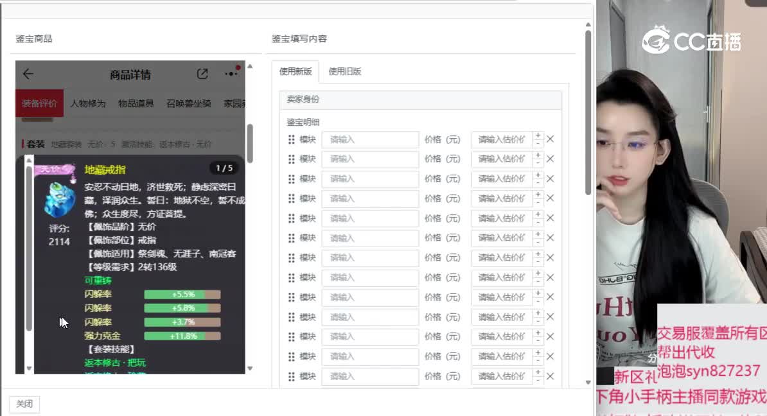Remove the fifth 模块 row with its X
767x416 pixels.
point(551,218)
